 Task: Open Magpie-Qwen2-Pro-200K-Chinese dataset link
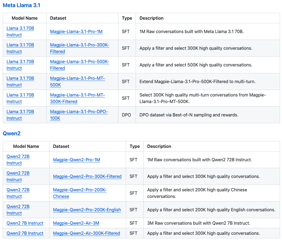(80, 190)
